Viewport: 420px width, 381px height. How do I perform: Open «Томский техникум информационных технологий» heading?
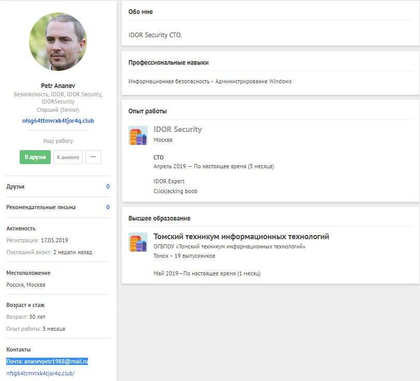[241, 237]
